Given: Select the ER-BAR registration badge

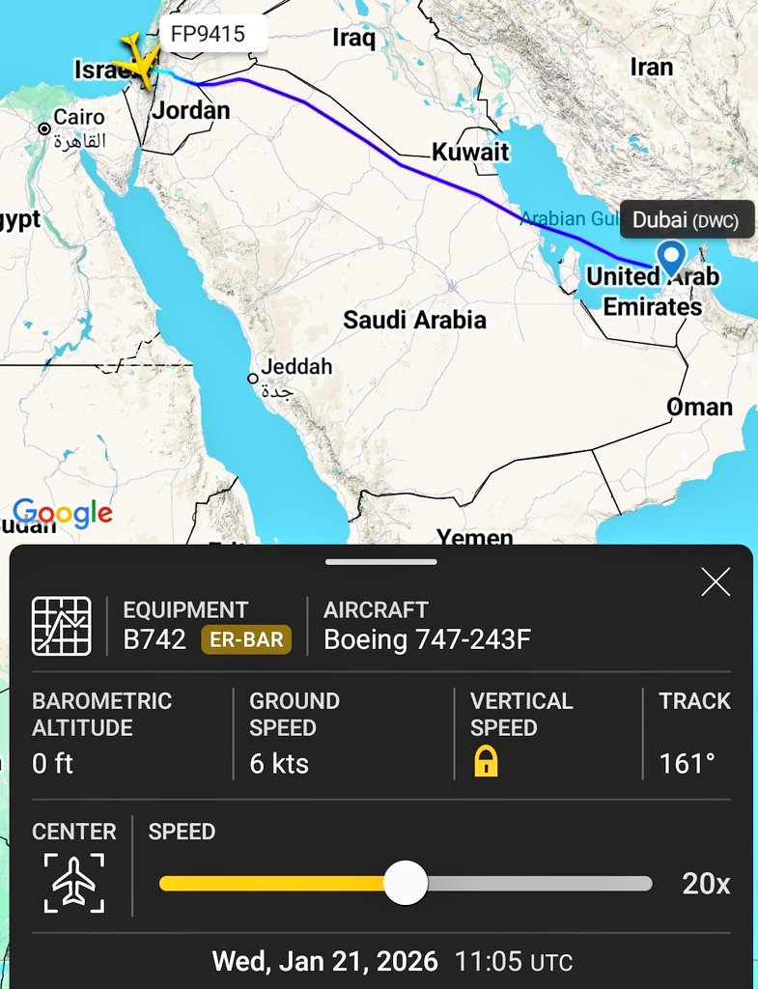Looking at the screenshot, I should pos(245,639).
